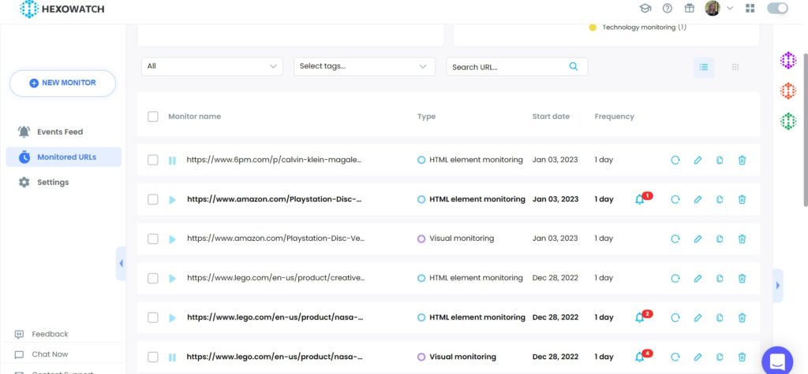Viewport: 808px width, 374px height.
Task: Refresh the amazon Visual monitoring monitor
Action: pyautogui.click(x=675, y=239)
